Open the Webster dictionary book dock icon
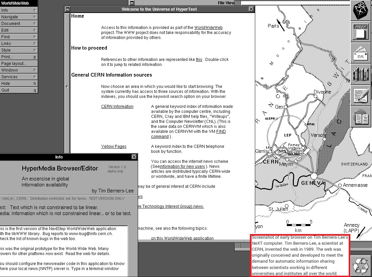Screen dimensions: 372x277 click(x=361, y=117)
